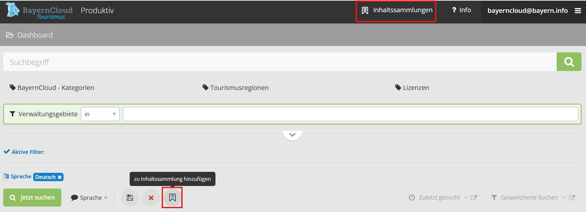Open the Verwaltungsgebiete 'in' operator dropdown
Screen dimensions: 586x212
coord(100,114)
